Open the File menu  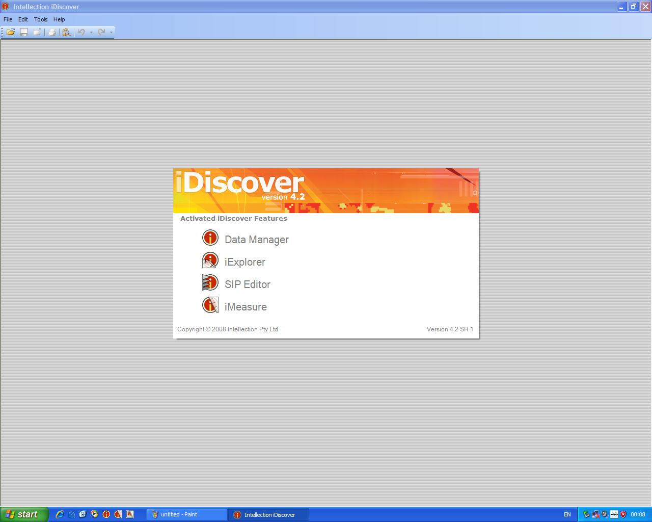coord(8,19)
